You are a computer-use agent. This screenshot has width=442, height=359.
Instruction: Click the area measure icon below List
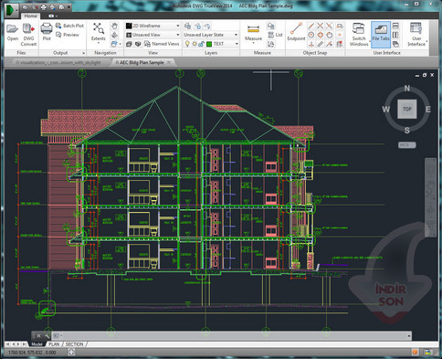pos(271,44)
